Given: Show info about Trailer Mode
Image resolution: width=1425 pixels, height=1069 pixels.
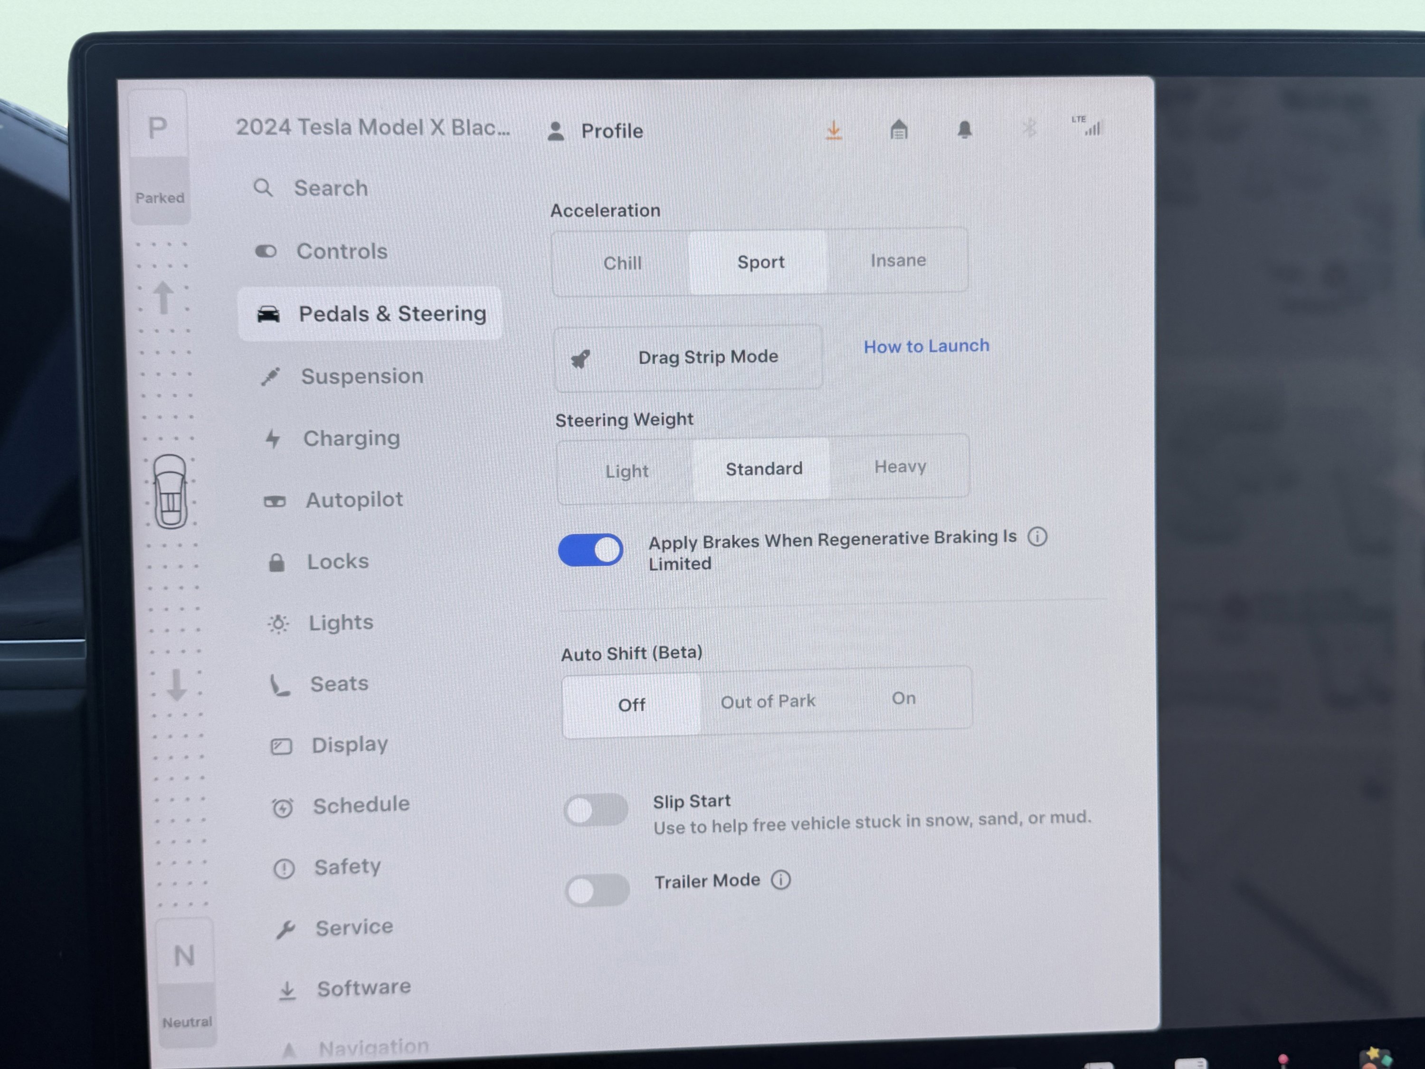Looking at the screenshot, I should [781, 880].
